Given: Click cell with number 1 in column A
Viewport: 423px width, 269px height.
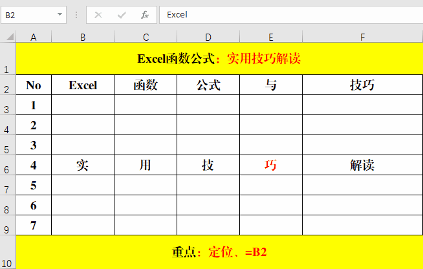Looking at the screenshot, I should [x=34, y=105].
